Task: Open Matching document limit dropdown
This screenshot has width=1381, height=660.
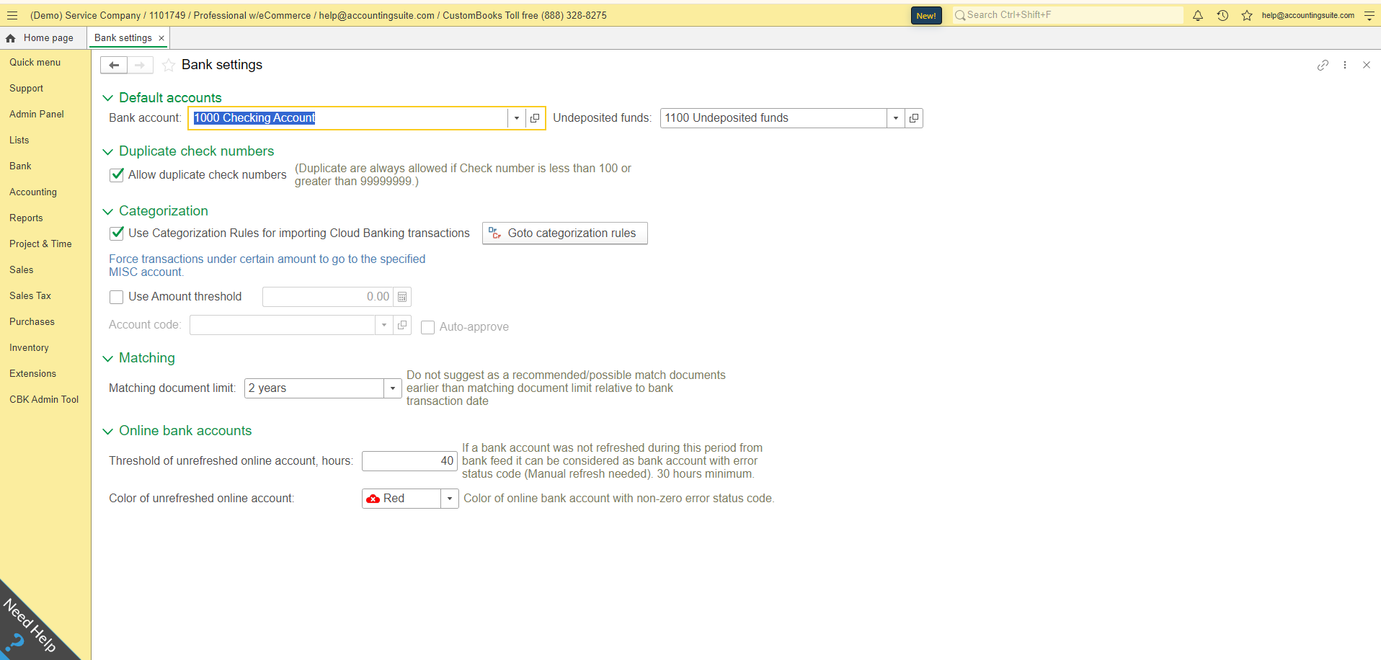Action: pyautogui.click(x=393, y=388)
